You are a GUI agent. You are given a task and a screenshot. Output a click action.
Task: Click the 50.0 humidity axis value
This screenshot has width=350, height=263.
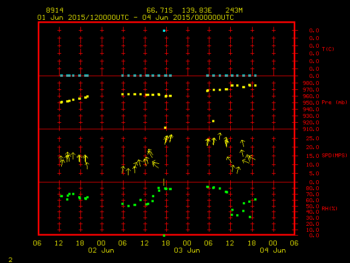click(x=312, y=206)
